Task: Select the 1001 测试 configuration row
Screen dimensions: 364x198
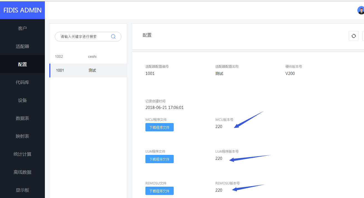Action: pos(88,71)
